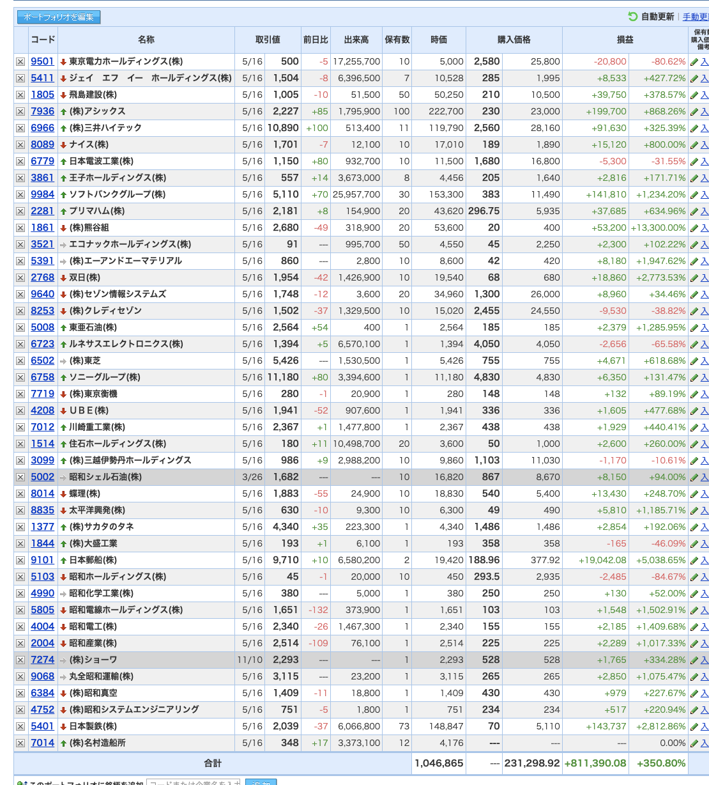Click the 取引値 column header
The width and height of the screenshot is (709, 785).
(268, 40)
